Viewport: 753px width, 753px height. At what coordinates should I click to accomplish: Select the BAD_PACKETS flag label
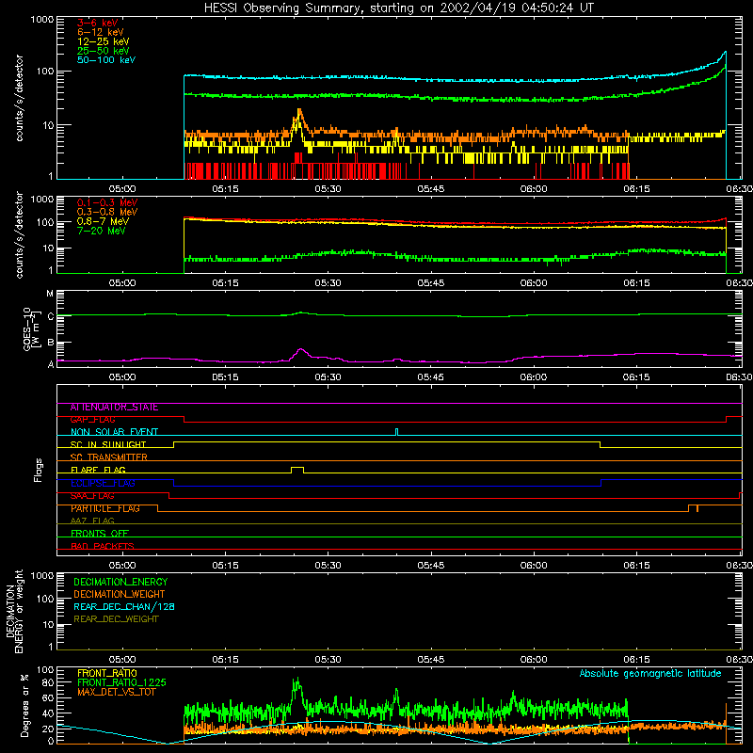click(103, 546)
